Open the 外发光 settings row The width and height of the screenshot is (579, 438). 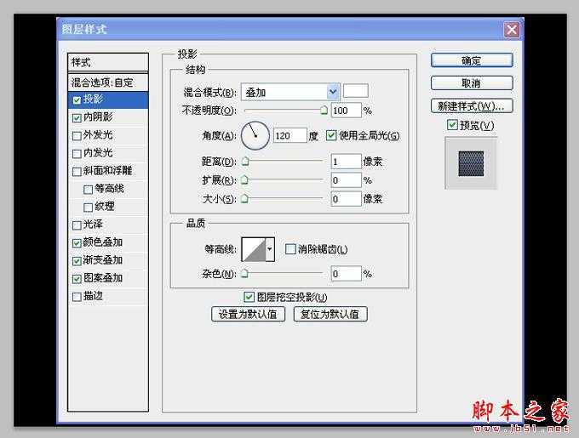coord(108,135)
